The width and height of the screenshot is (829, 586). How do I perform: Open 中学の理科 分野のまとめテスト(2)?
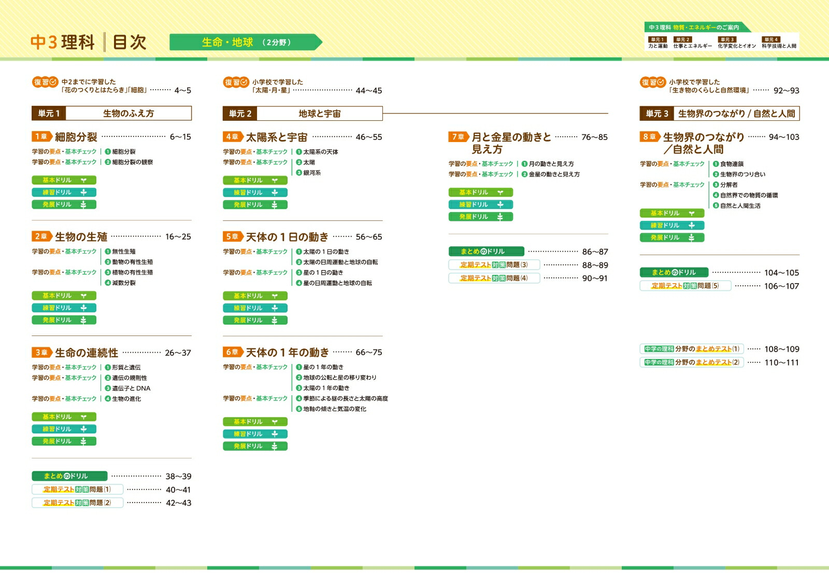tap(692, 362)
